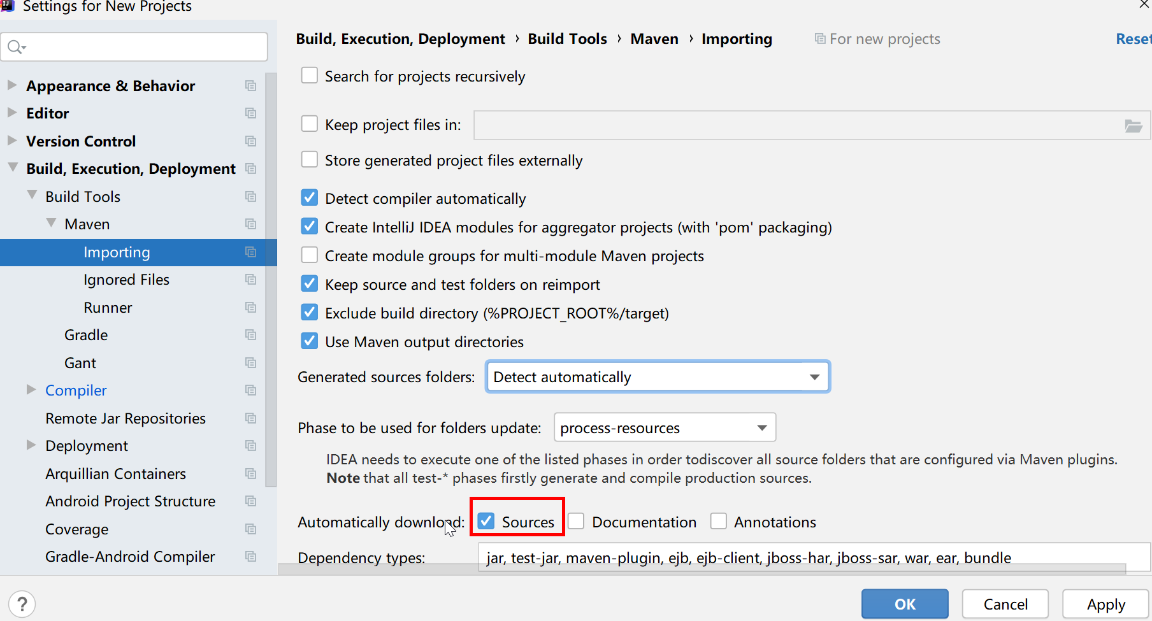Viewport: 1152px width, 621px height.
Task: Collapse Build, Execution, Deployment section
Action: 12,168
